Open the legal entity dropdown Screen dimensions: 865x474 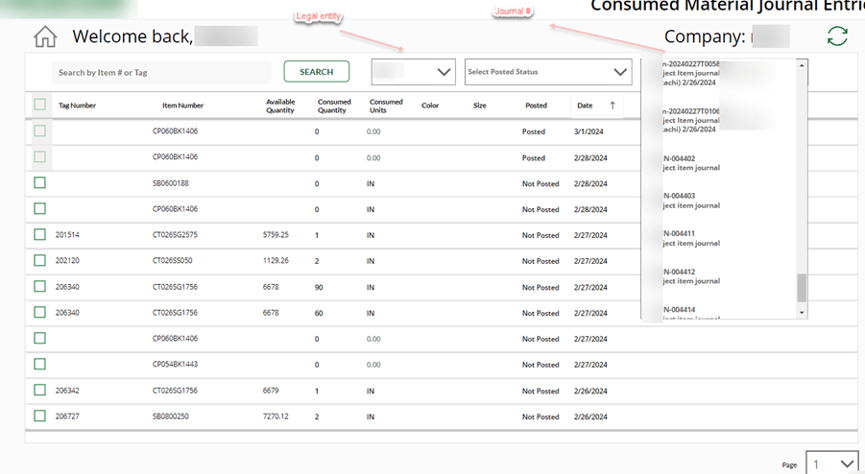(x=413, y=72)
